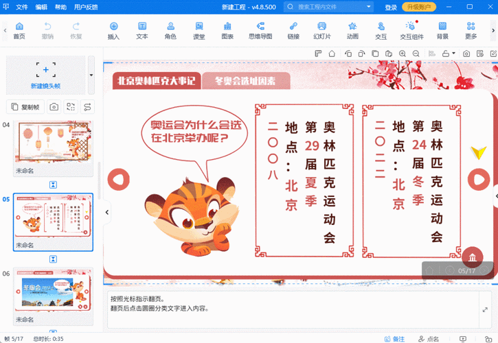Select frame 05 thumbnail

53,222
